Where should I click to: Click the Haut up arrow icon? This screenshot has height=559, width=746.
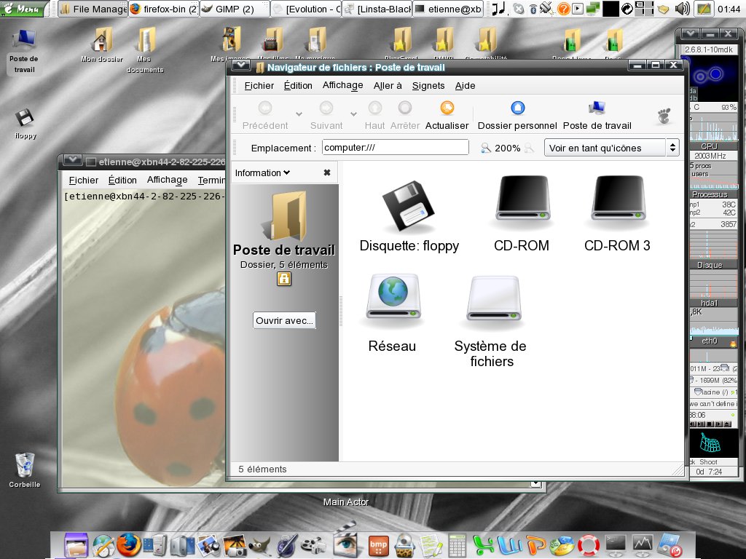[374, 108]
